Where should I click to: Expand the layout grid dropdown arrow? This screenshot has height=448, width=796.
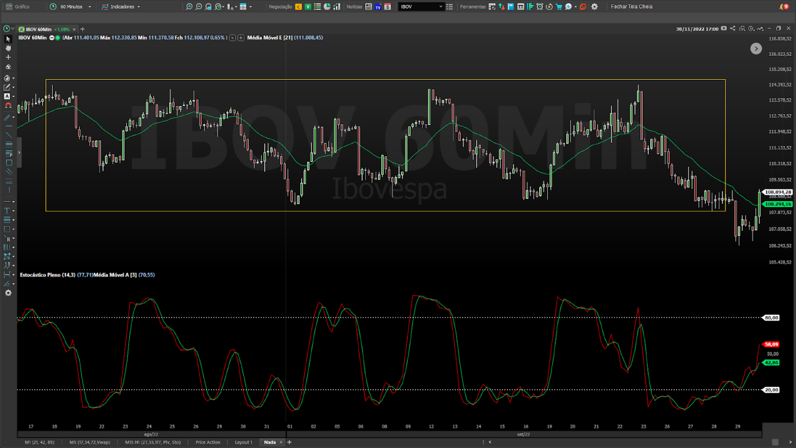tap(251, 7)
